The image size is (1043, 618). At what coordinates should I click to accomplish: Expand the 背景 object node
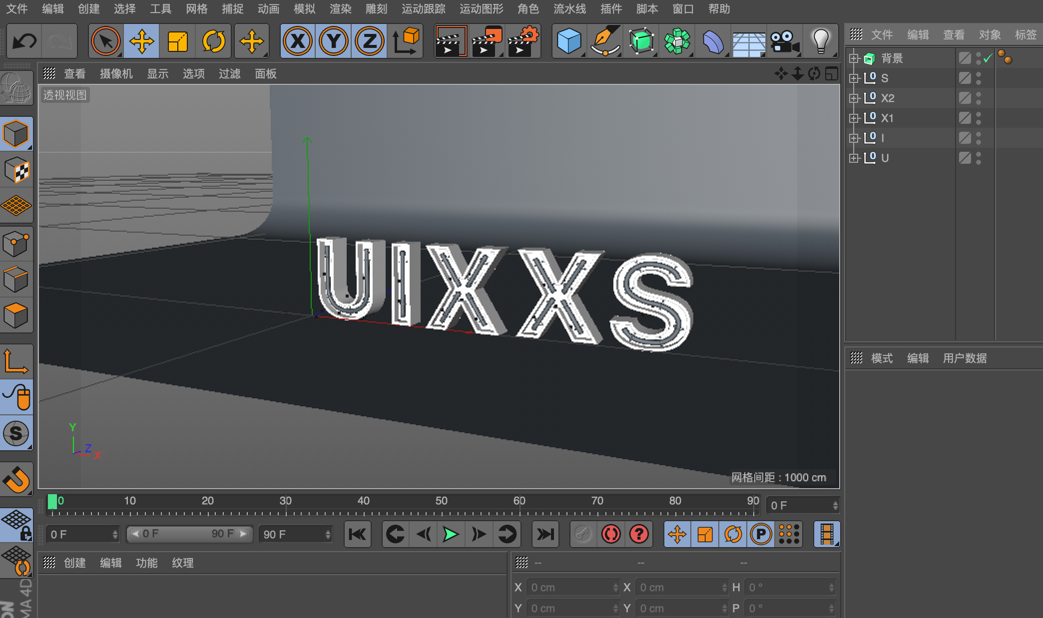[x=854, y=58]
